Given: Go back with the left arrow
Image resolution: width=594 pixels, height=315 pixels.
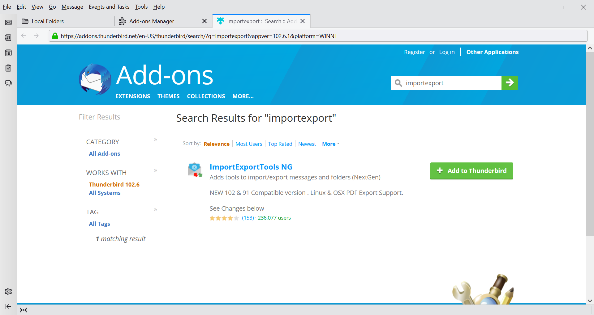Looking at the screenshot, I should point(24,36).
